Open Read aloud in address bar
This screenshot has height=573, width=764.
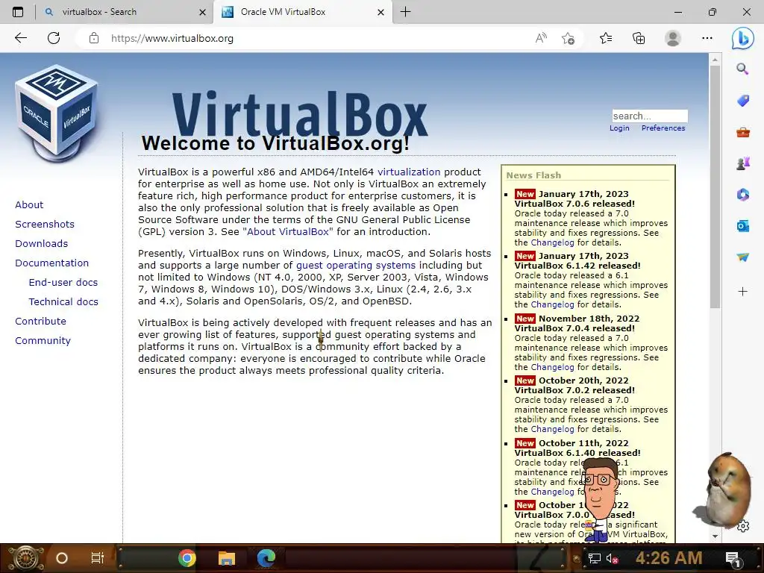pos(541,38)
